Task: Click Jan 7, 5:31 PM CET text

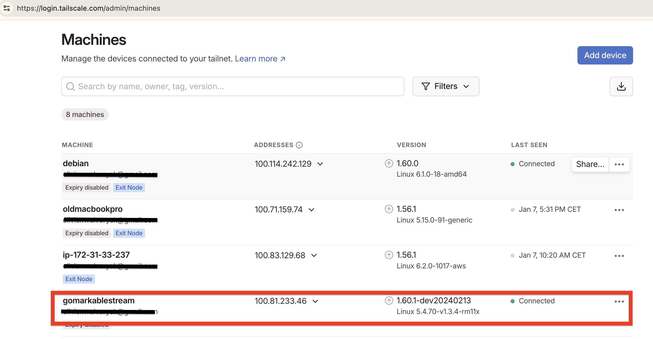Action: click(550, 210)
